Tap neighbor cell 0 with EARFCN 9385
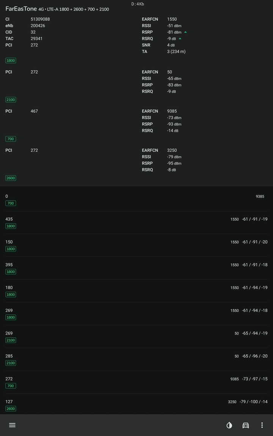This screenshot has height=436, width=273. click(136, 199)
